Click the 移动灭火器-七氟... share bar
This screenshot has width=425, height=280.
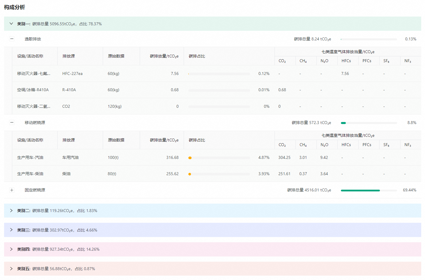(219, 74)
